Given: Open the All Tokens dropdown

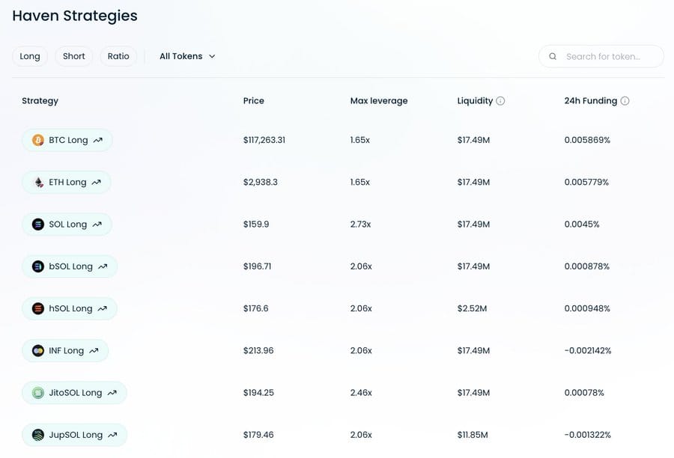Looking at the screenshot, I should click(187, 56).
